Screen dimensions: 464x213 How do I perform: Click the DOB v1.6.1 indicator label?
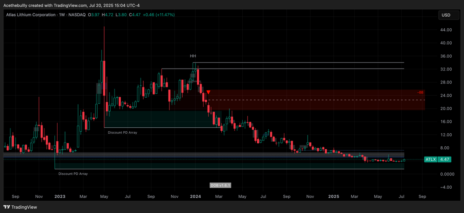tap(220, 185)
